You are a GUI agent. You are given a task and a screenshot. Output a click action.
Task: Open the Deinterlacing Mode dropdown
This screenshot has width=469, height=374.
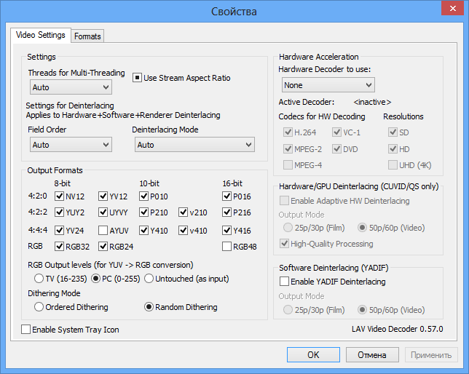(x=194, y=145)
